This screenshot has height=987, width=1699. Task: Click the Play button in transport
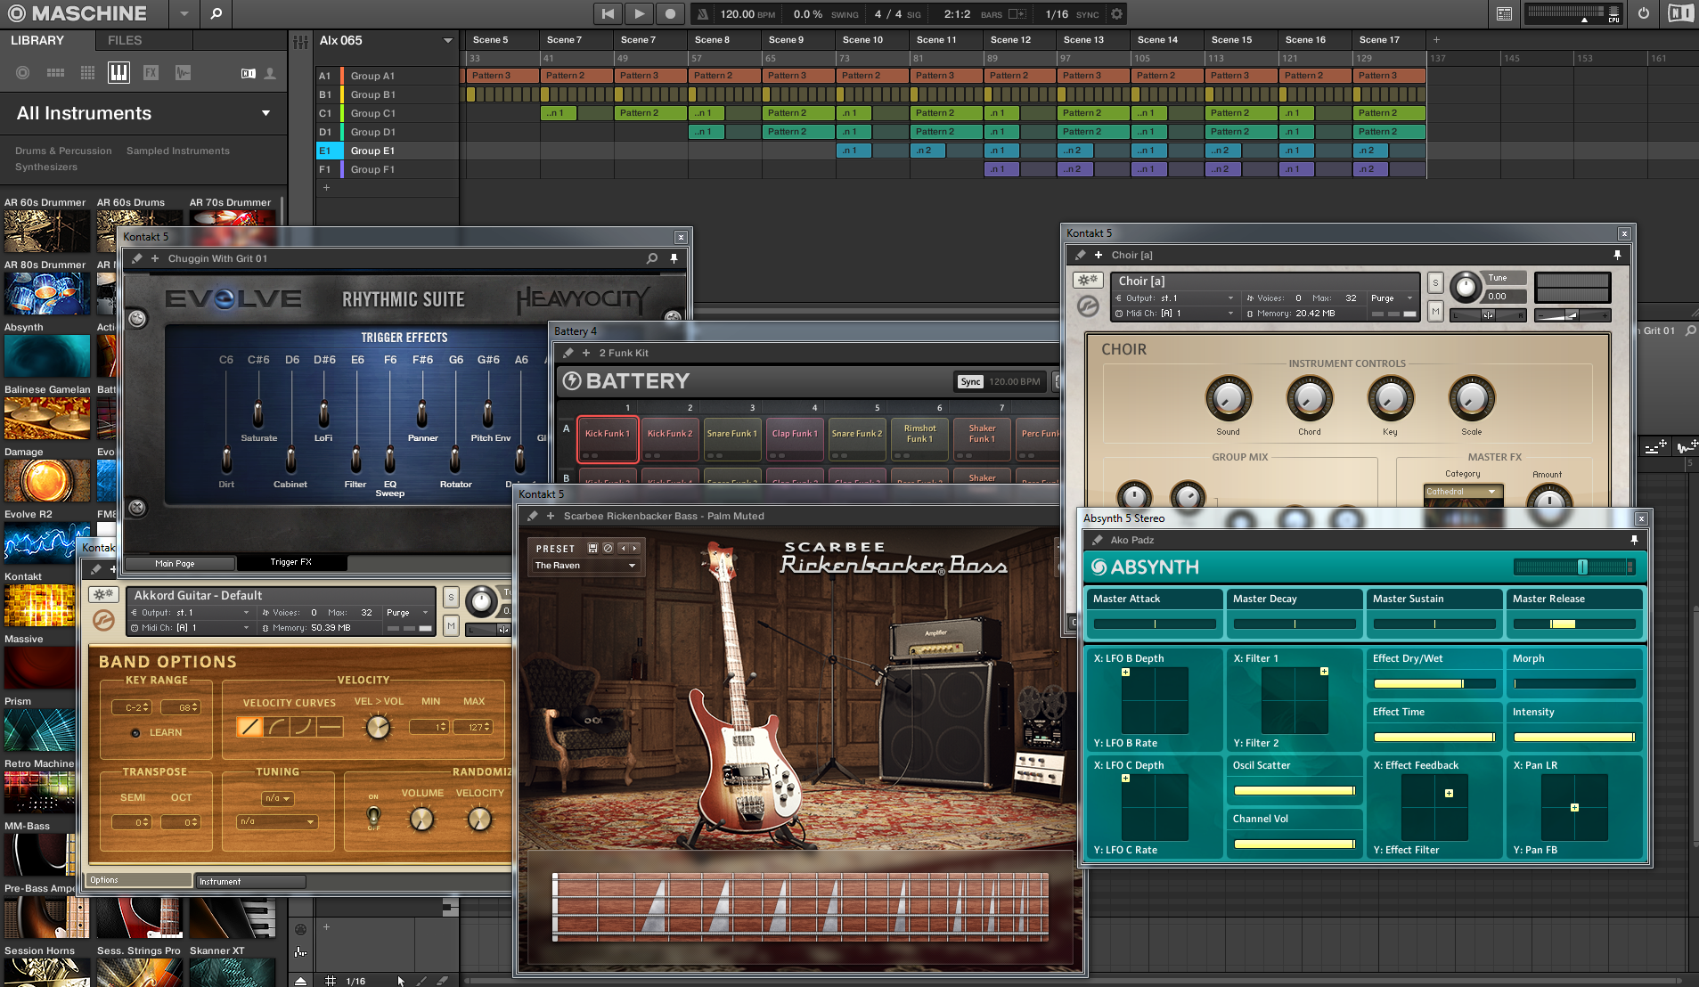tap(639, 13)
